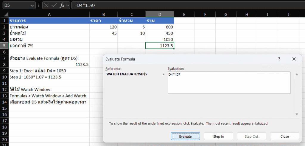Click the Select All corner triangle
This screenshot has height=146, width=305.
[x=6, y=14]
